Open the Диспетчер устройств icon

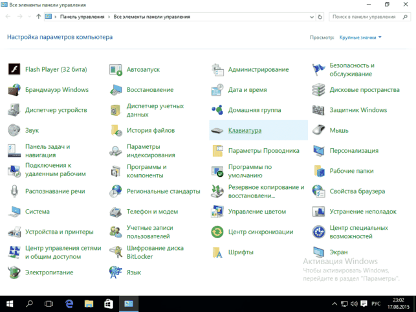[14, 110]
